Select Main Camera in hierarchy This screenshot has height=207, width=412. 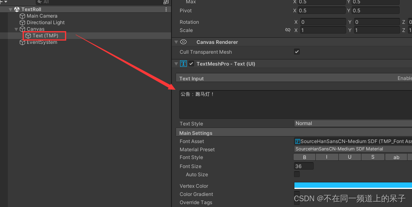[42, 16]
